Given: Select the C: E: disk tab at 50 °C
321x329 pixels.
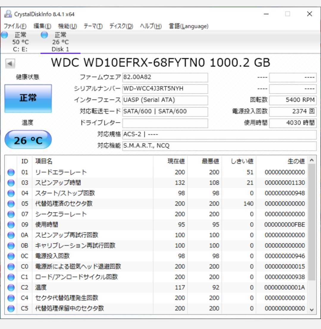Looking at the screenshot, I should 20,42.
